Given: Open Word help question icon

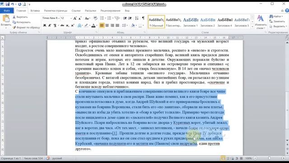Looking at the screenshot, I should [x=287, y=11].
